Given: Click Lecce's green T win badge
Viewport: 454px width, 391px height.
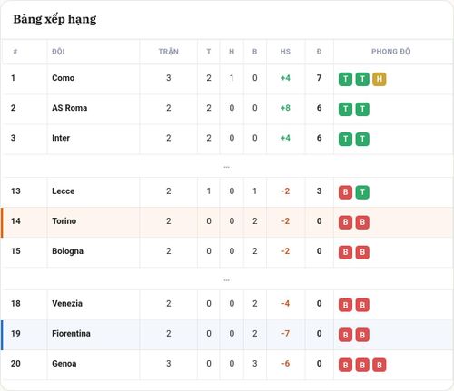Looking at the screenshot, I should tap(362, 192).
